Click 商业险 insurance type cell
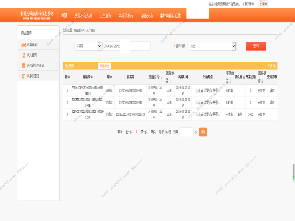 coord(109,91)
